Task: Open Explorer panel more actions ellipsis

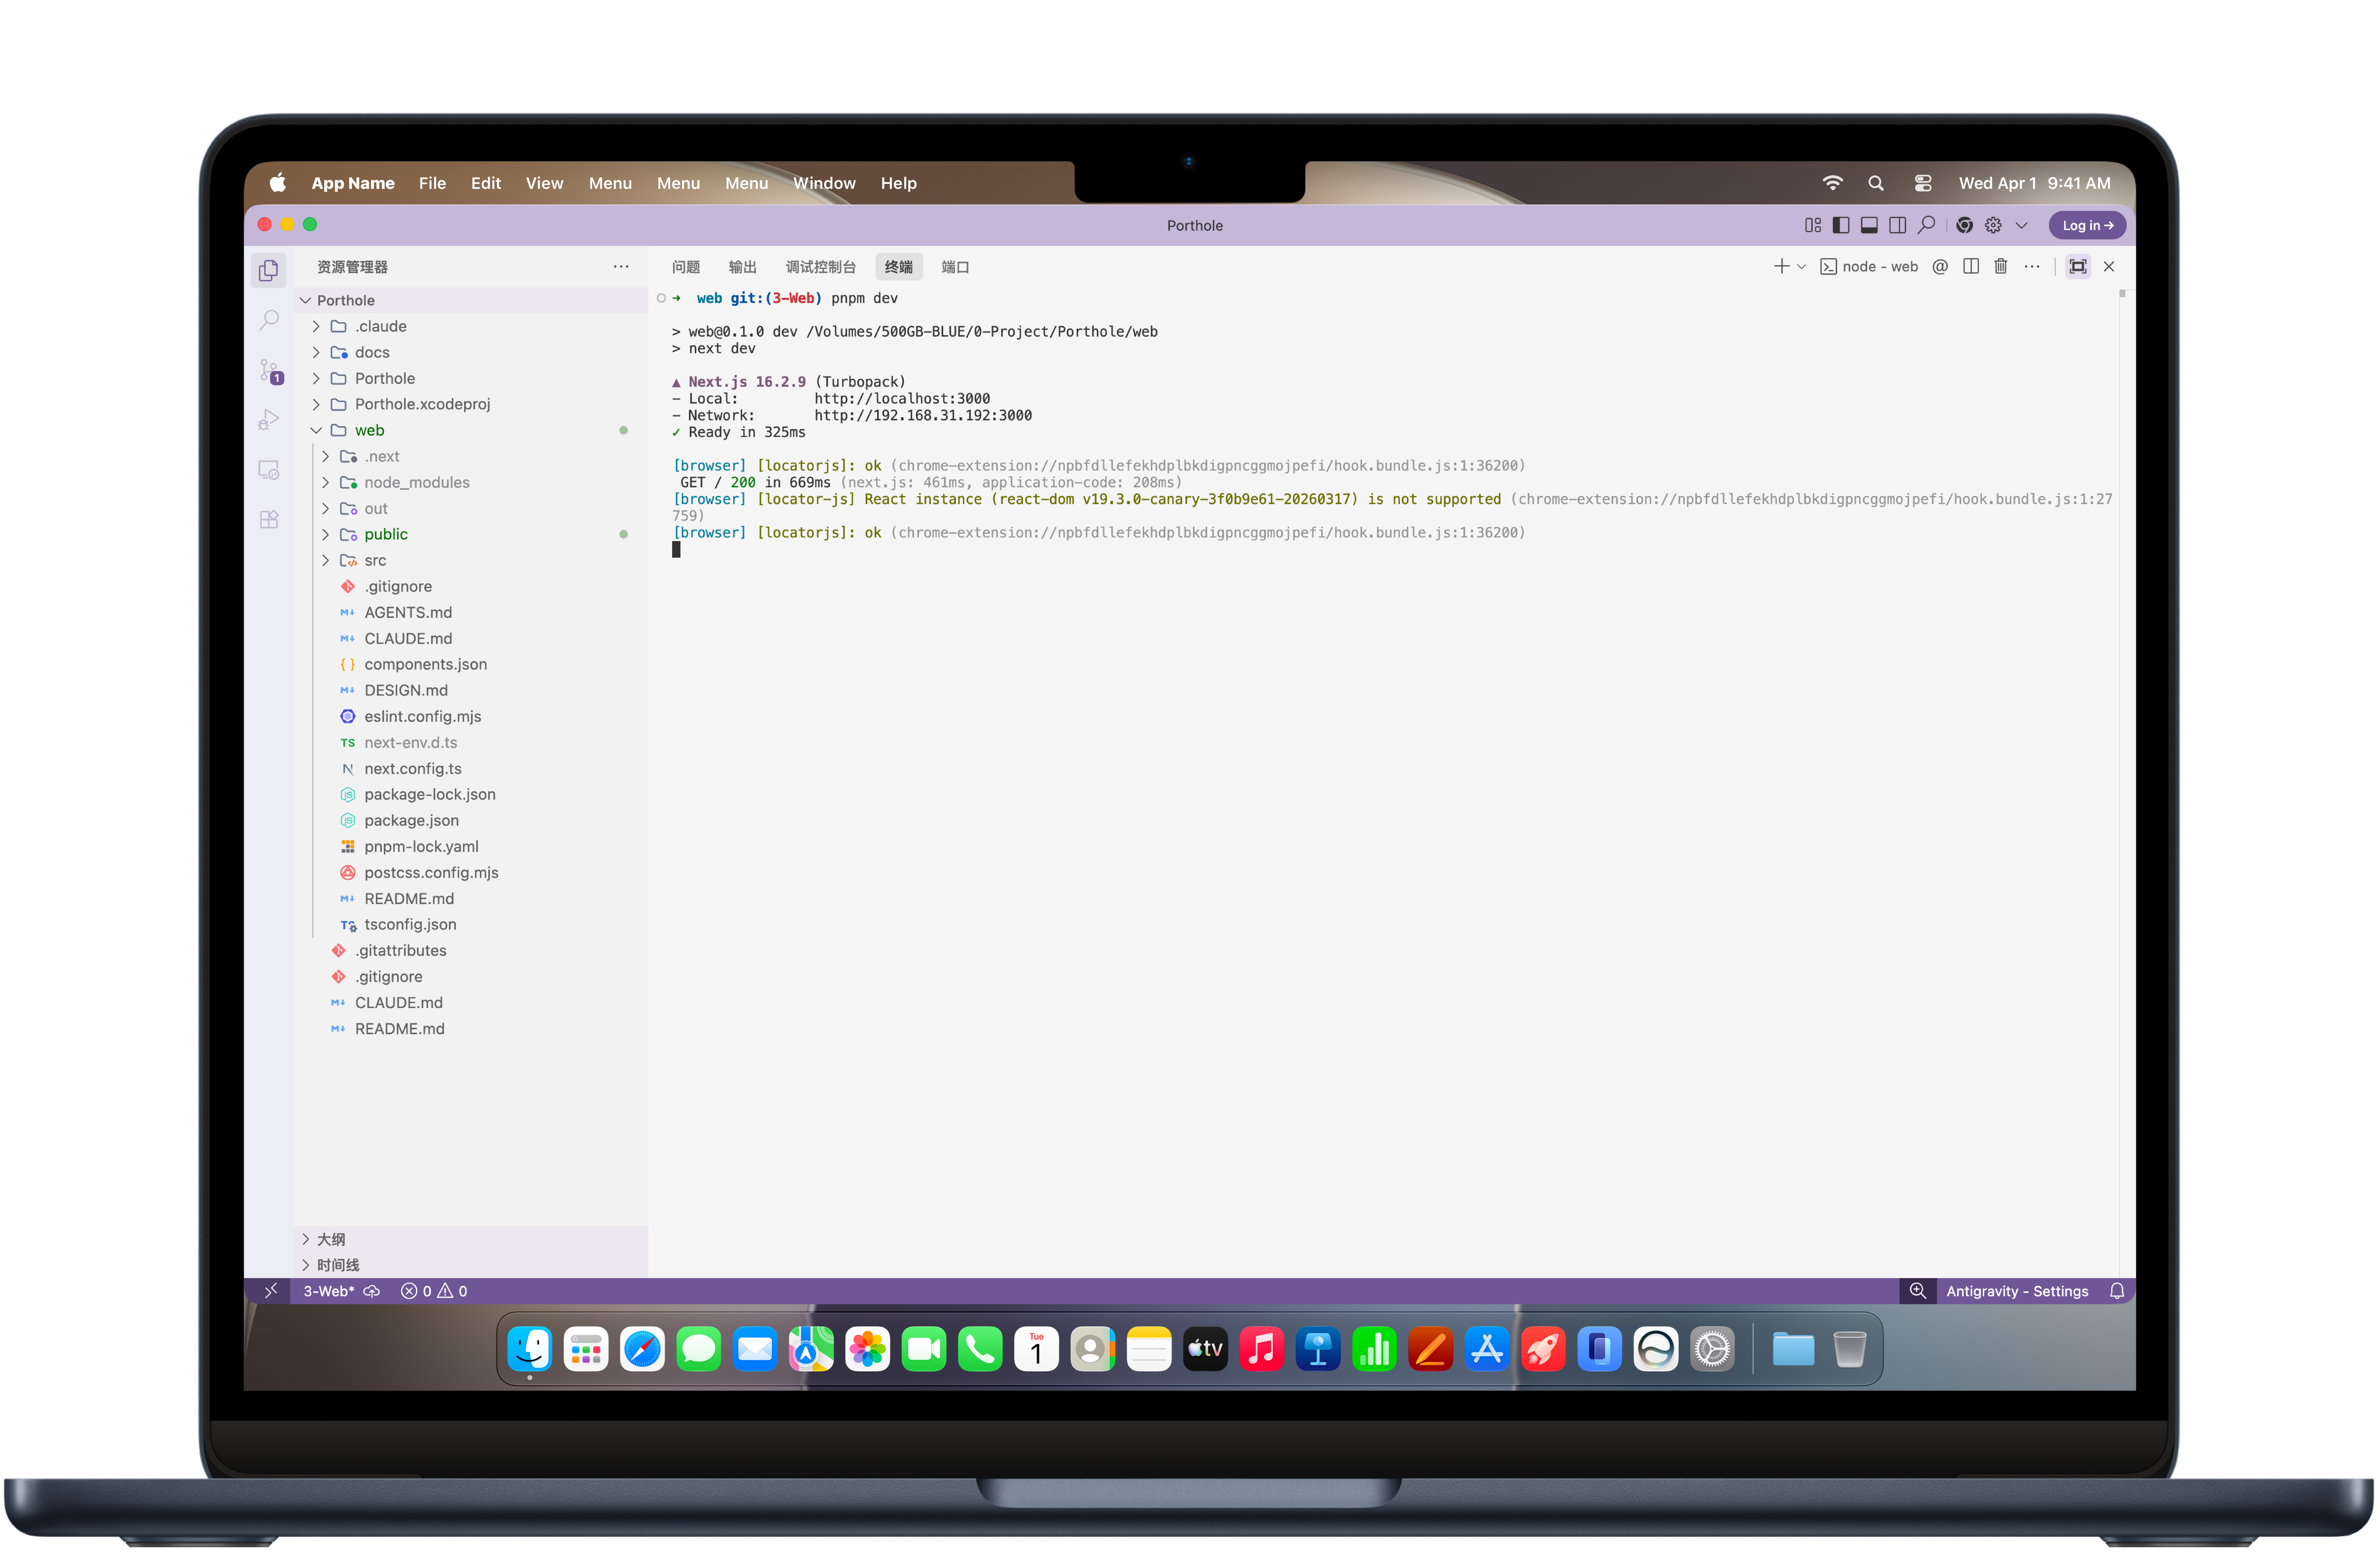Action: point(621,267)
